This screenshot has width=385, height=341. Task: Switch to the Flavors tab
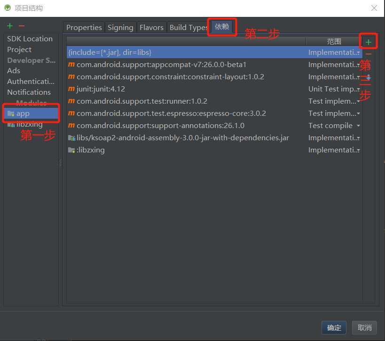pos(151,27)
